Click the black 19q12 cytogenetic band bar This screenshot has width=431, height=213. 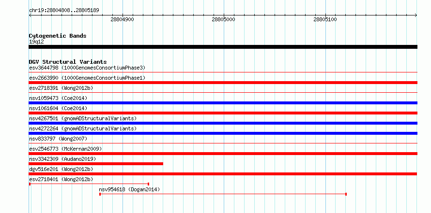[223, 47]
